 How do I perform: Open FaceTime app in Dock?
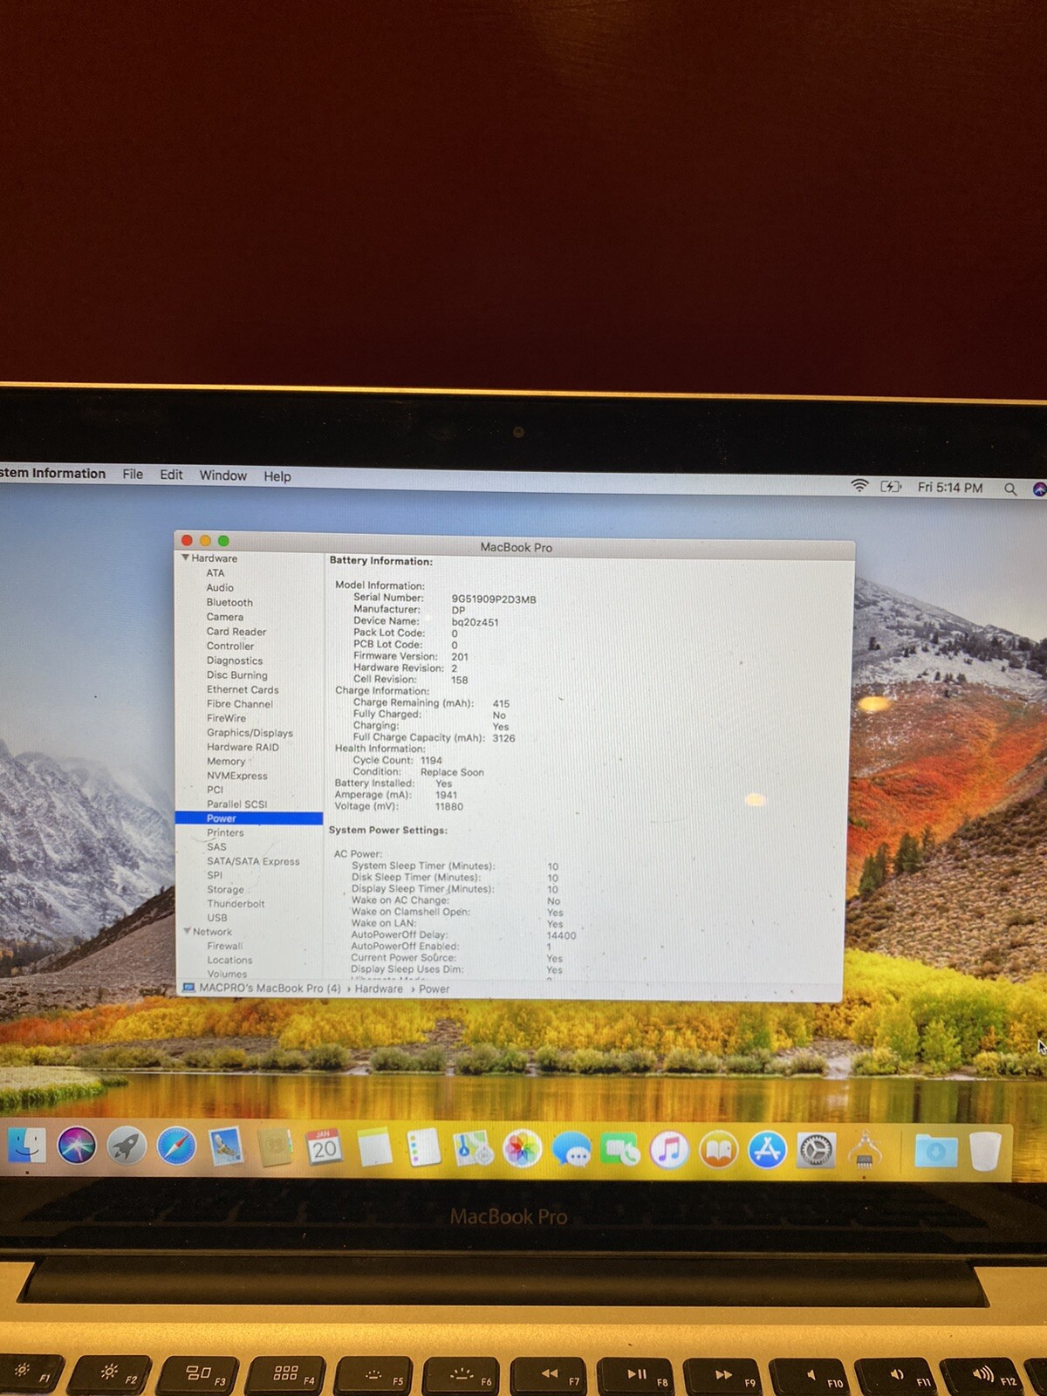coord(620,1150)
